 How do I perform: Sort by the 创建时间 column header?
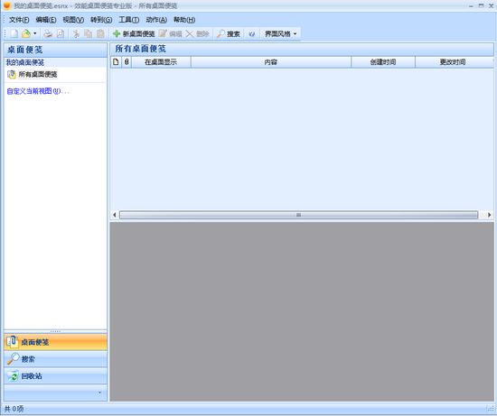point(383,62)
